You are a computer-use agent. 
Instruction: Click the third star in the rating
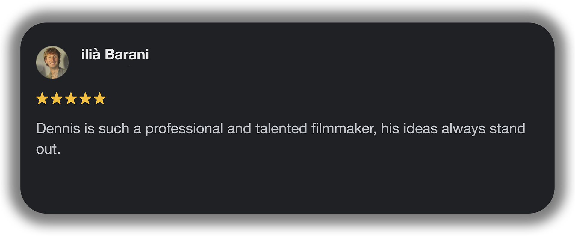point(71,98)
